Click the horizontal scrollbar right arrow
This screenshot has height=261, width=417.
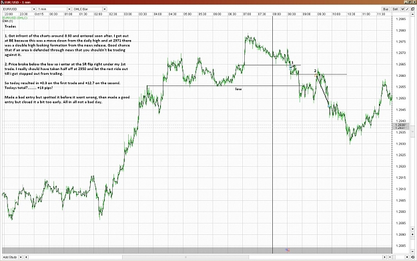(x=384, y=257)
